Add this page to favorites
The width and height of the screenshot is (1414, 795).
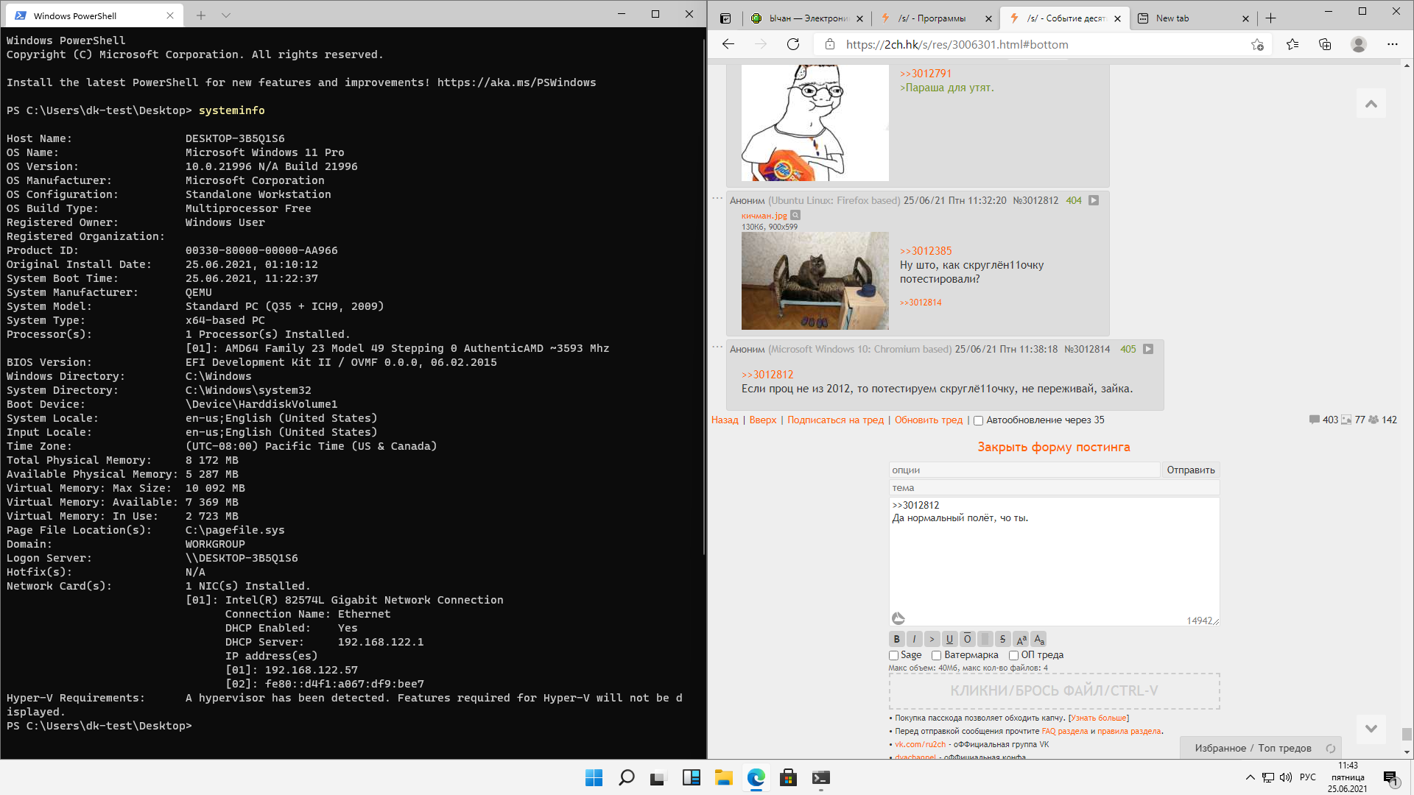click(x=1257, y=44)
